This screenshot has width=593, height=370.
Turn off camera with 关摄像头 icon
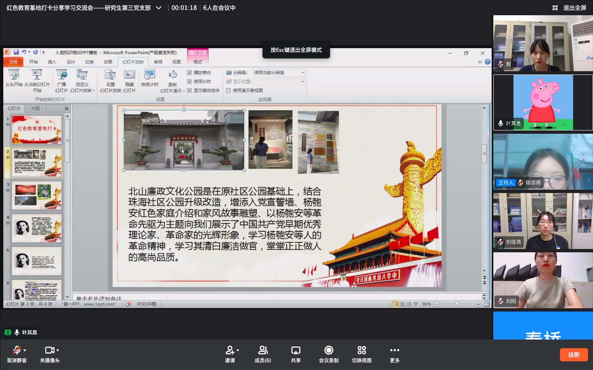click(x=49, y=351)
